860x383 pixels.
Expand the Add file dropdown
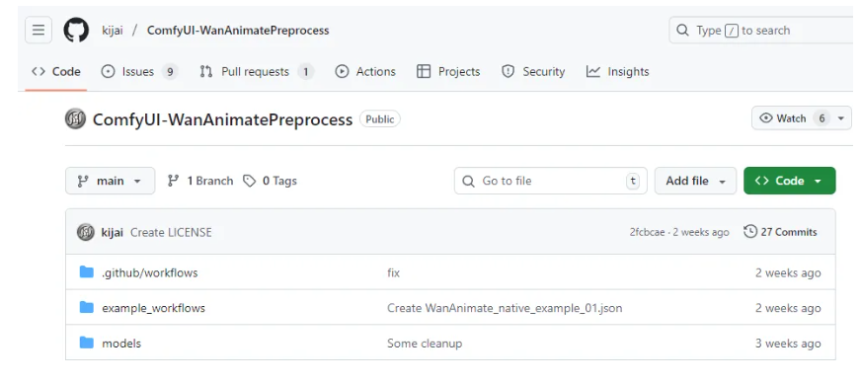tap(695, 181)
